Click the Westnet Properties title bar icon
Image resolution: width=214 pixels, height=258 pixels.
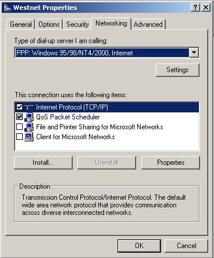tap(8, 8)
